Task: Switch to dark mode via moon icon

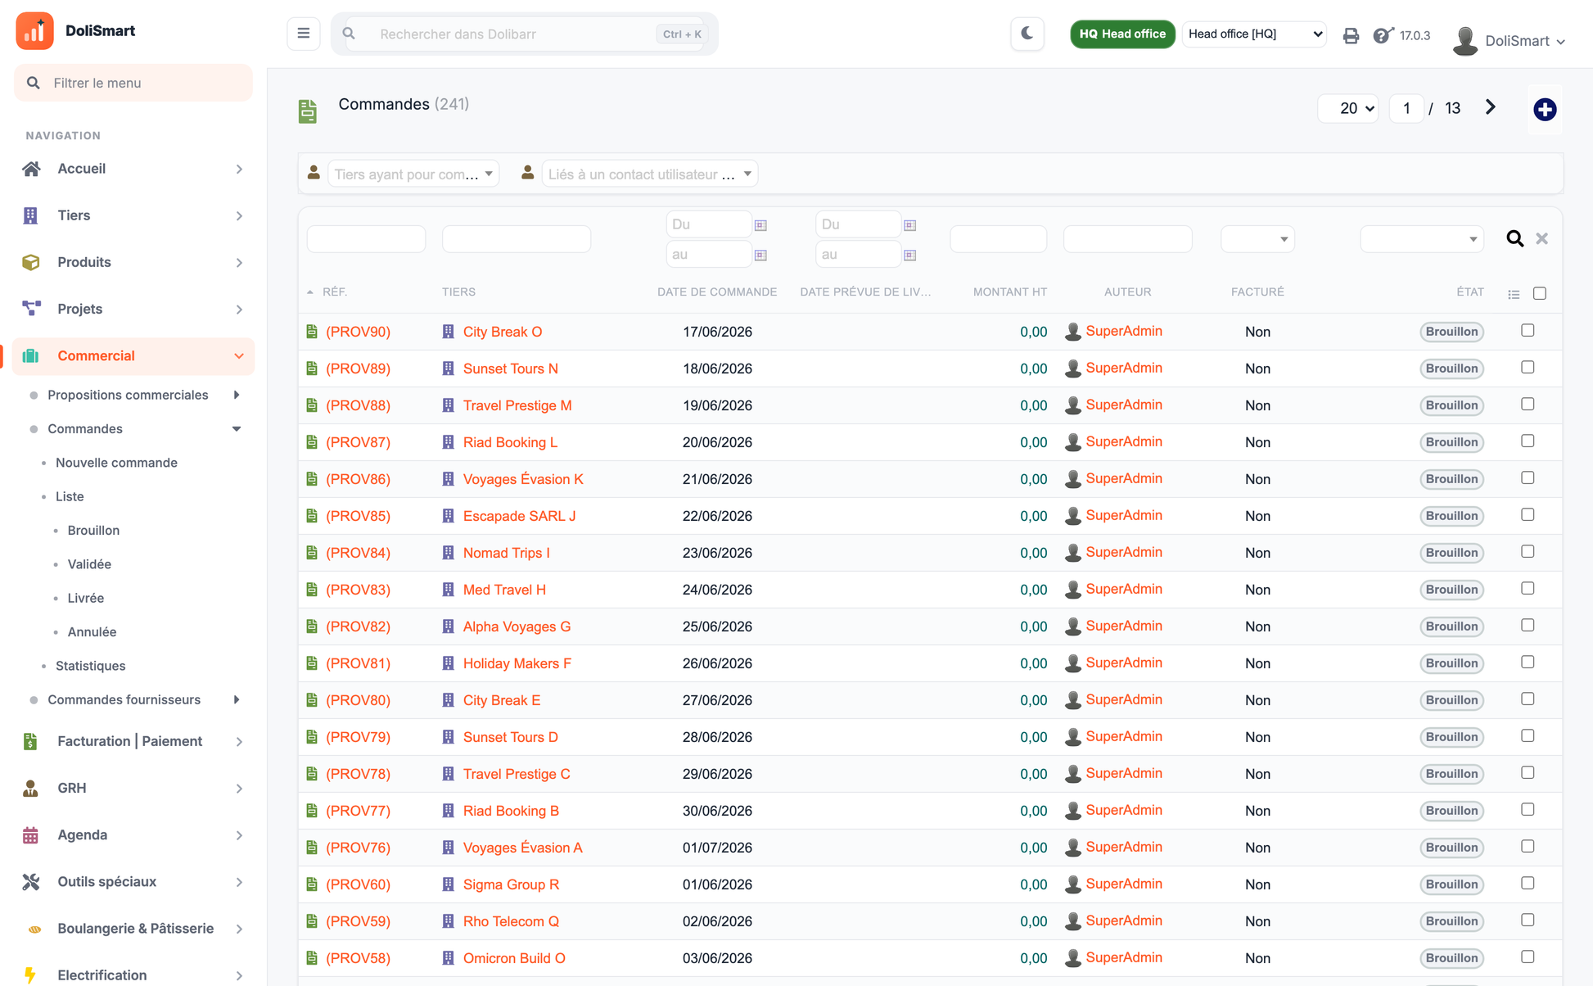Action: point(1027,34)
